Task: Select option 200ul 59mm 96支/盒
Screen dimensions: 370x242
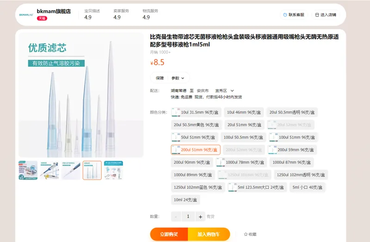Action: point(292,149)
